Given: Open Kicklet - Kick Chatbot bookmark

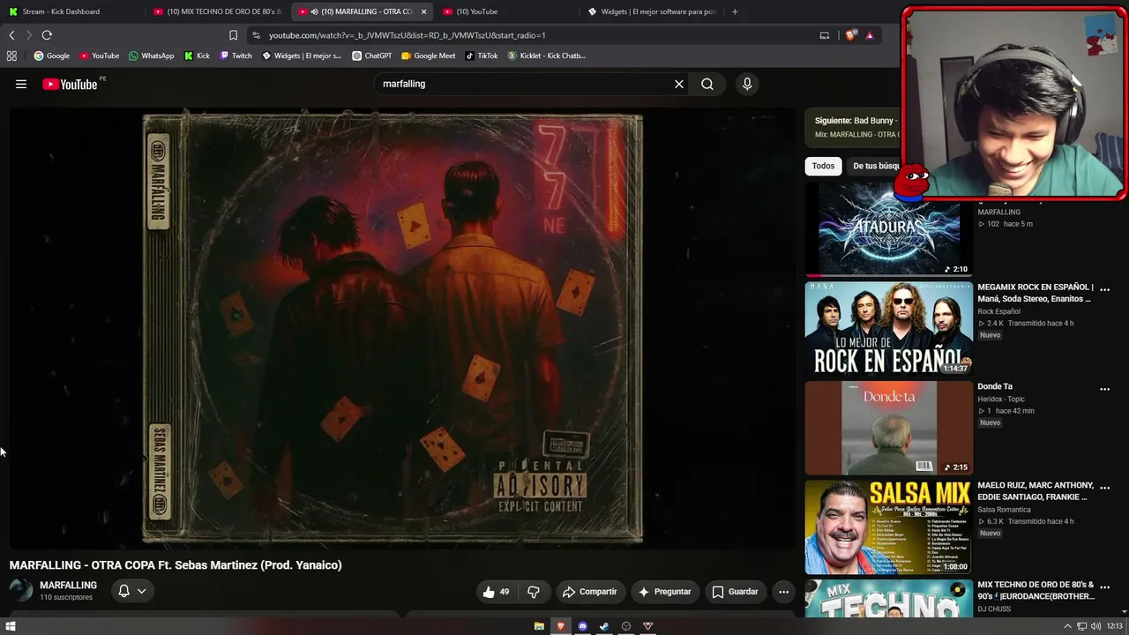Looking at the screenshot, I should click(546, 56).
